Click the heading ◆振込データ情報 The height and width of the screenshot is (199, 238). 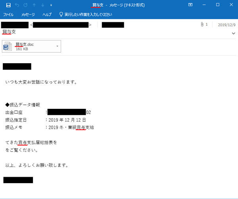(x=23, y=105)
